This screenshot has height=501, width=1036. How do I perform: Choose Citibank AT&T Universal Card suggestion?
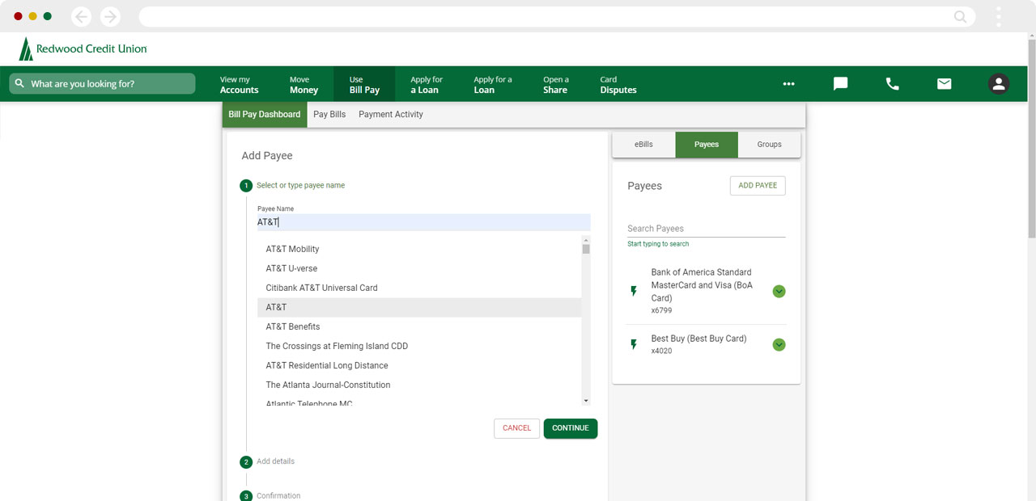click(x=419, y=288)
